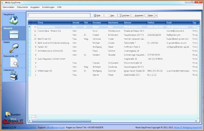
Task: Click the name Brinkmann
Action: coord(113,35)
